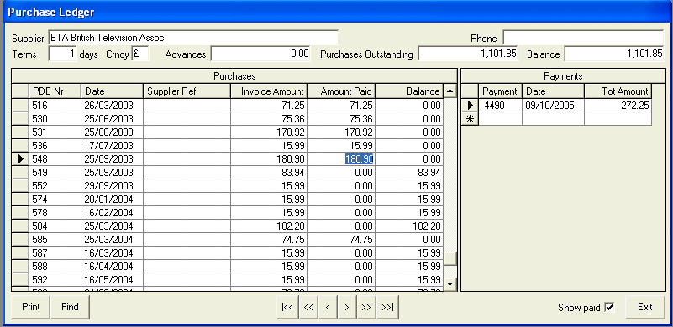
Task: Click the Payment column header
Action: click(501, 91)
